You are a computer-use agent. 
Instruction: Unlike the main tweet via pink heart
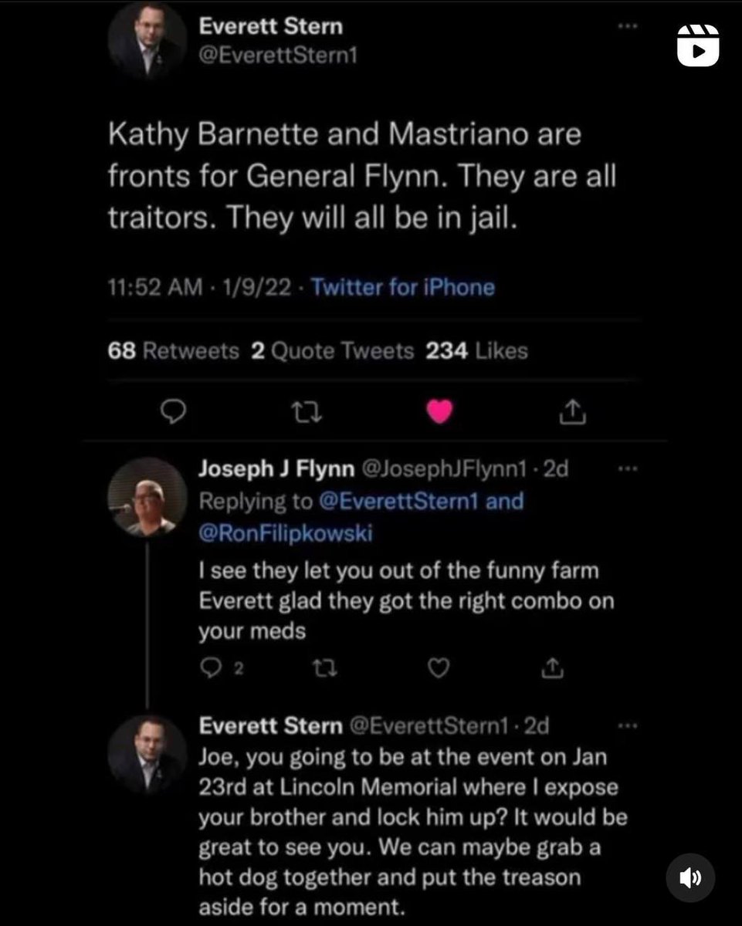click(x=440, y=414)
